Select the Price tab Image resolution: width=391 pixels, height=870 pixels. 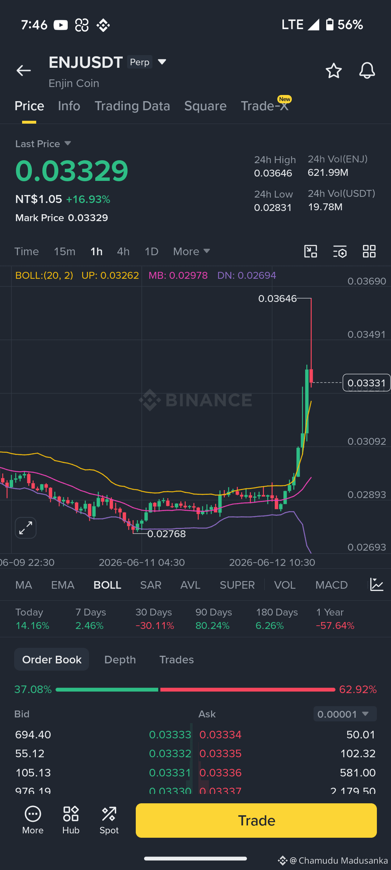pyautogui.click(x=29, y=106)
